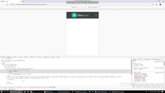Expand the head element node
The height and width of the screenshot is (93, 165).
pyautogui.click(x=2, y=62)
